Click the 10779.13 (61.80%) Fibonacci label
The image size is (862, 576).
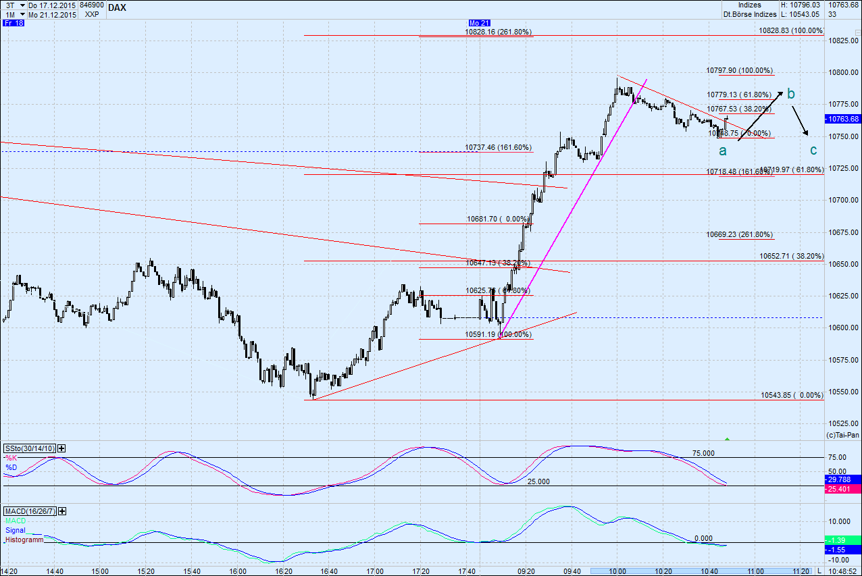tap(739, 95)
